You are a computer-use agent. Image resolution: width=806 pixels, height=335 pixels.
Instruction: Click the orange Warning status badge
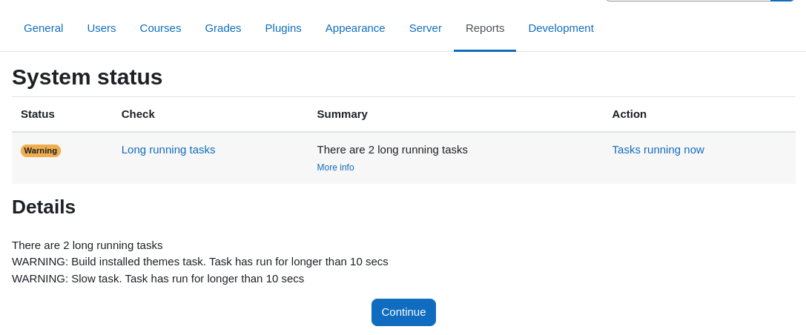click(41, 150)
